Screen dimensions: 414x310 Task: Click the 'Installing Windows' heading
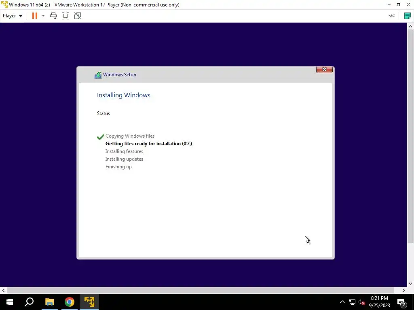coord(124,95)
